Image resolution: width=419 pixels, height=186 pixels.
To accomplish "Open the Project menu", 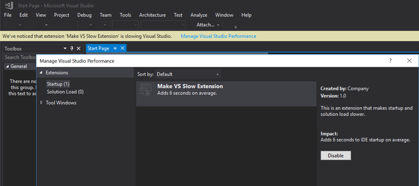I will (61, 15).
